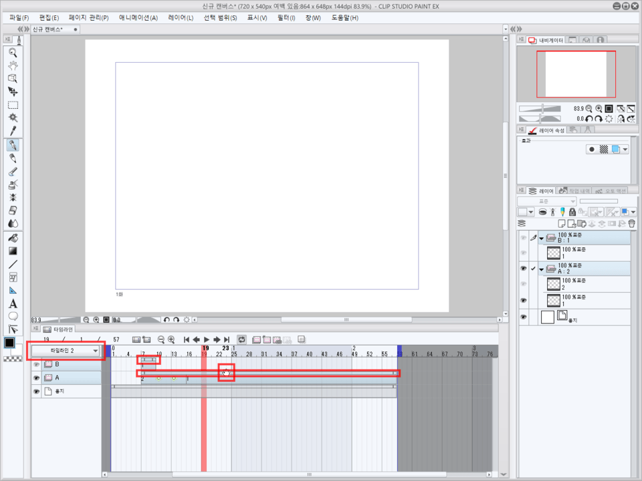Select the rectangular Selection tool

click(13, 105)
